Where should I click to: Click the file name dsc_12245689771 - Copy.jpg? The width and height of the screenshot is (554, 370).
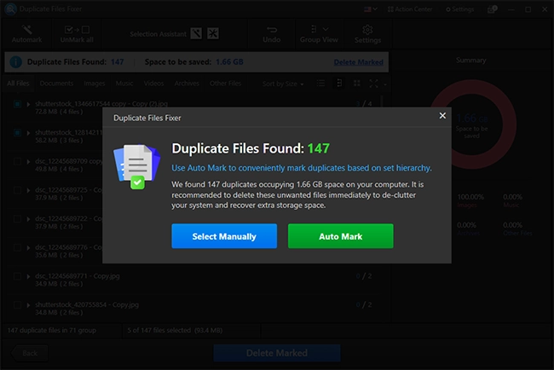(78, 276)
